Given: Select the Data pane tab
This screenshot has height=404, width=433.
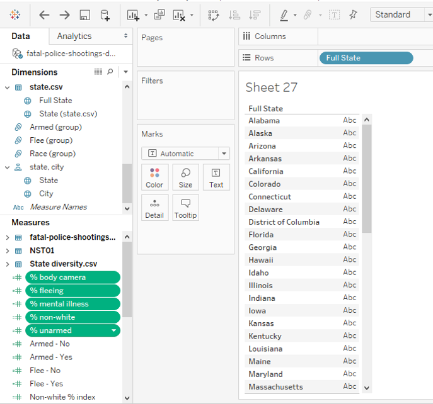Looking at the screenshot, I should pos(21,36).
